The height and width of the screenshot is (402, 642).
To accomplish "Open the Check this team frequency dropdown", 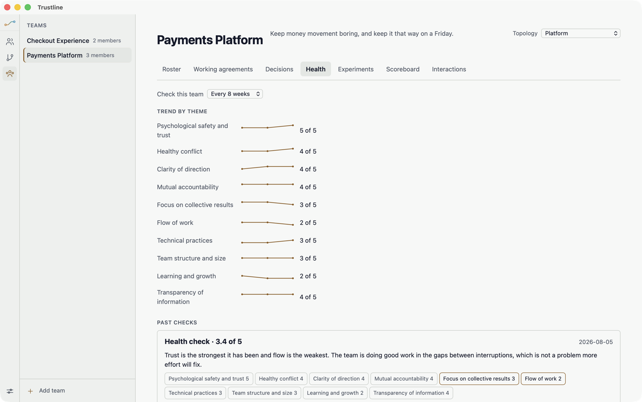I will coord(235,94).
